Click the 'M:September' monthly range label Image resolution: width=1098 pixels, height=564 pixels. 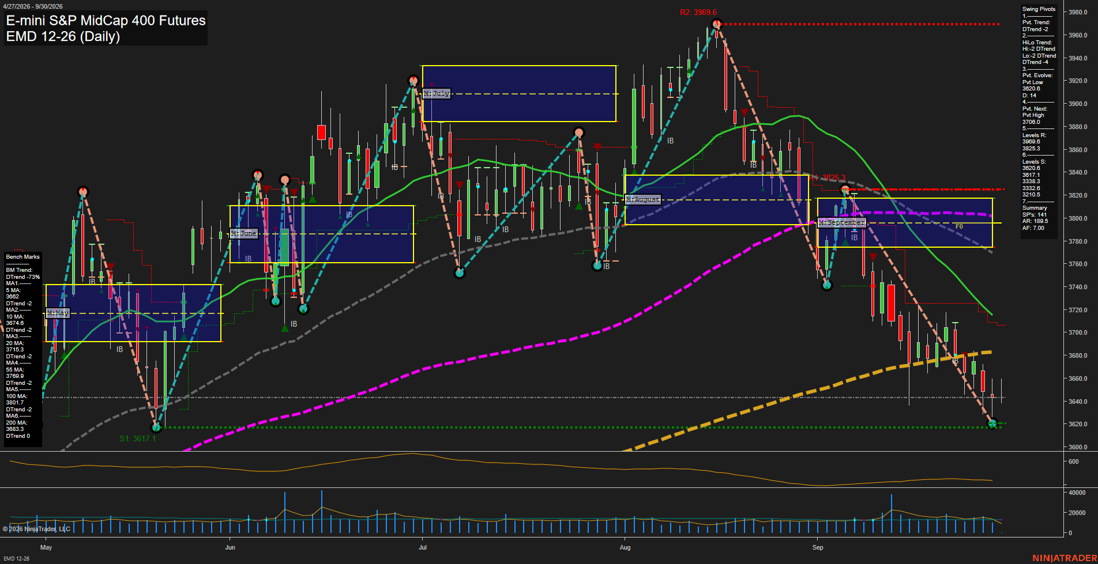[842, 222]
